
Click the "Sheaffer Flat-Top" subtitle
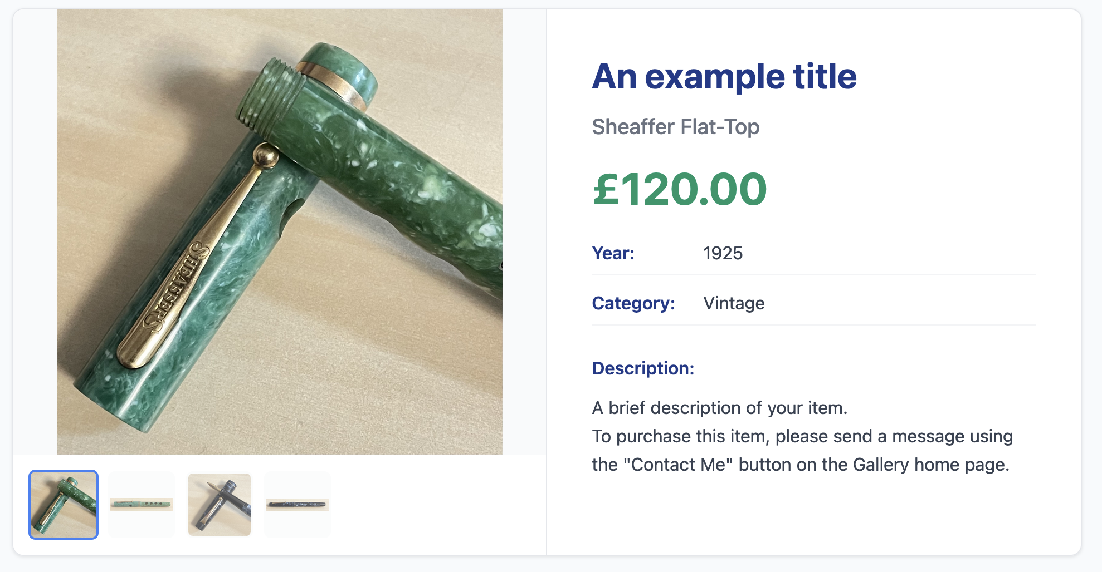675,127
